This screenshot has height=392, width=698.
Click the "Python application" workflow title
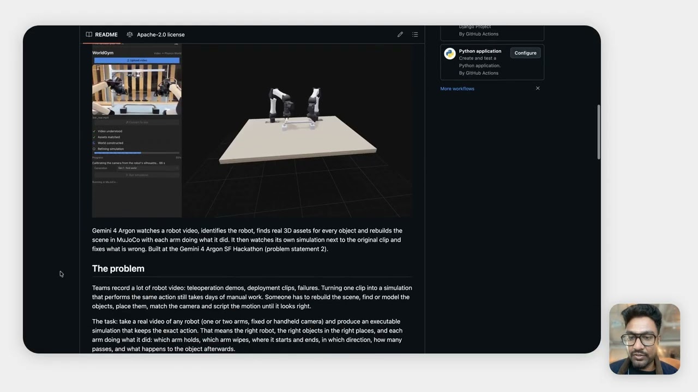[x=480, y=51]
